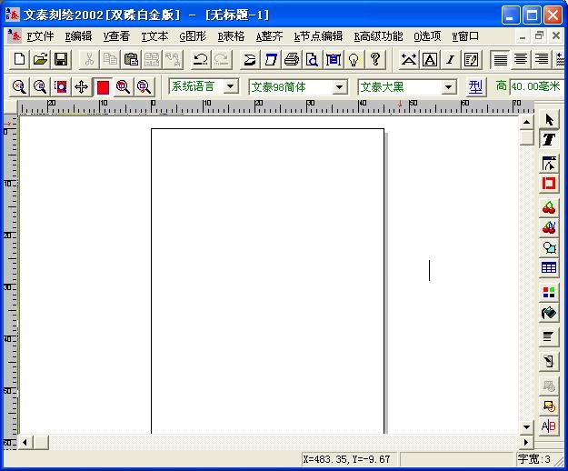Viewport: 568px width, 471px height.
Task: Open print preview magnifier-page icon
Action: [x=312, y=59]
